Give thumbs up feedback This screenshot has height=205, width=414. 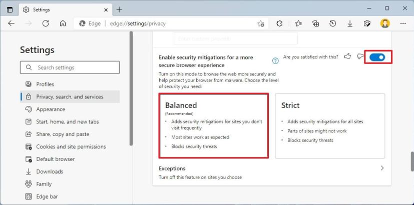tap(348, 56)
